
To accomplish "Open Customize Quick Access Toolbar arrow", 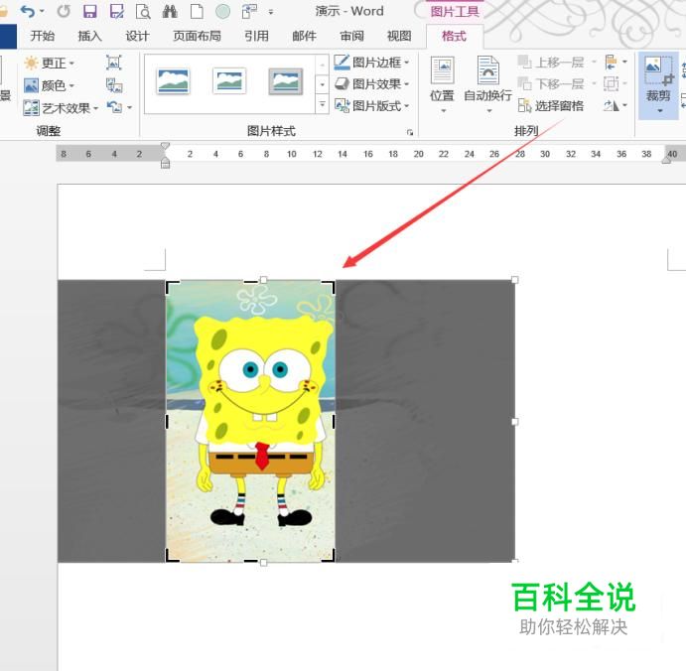I will [x=271, y=12].
